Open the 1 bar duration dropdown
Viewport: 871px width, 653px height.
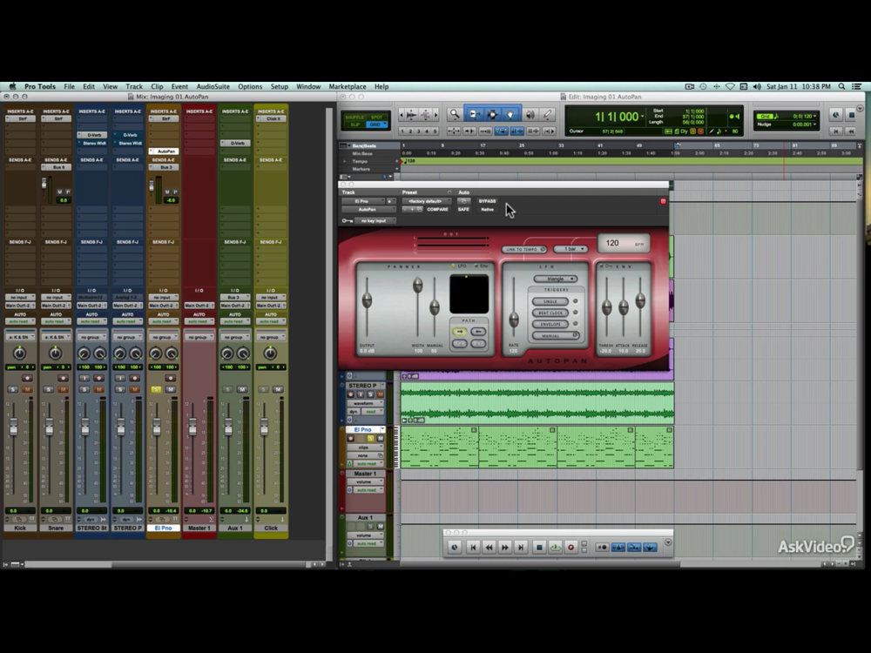571,250
